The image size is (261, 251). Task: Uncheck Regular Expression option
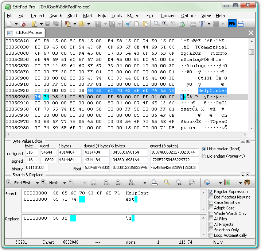tap(211, 192)
